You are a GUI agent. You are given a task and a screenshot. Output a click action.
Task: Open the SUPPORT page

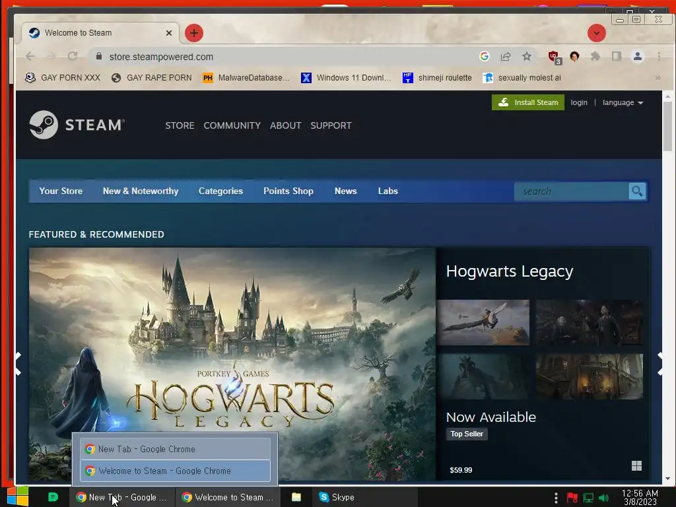pyautogui.click(x=331, y=125)
